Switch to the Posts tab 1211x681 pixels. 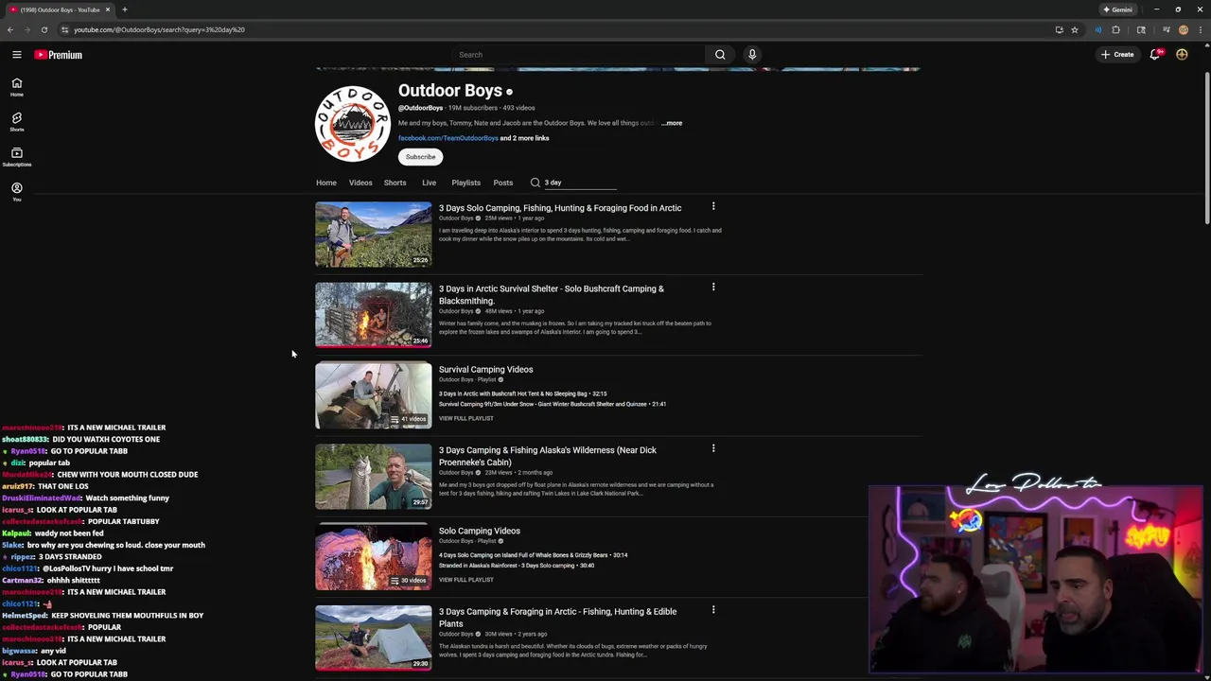pyautogui.click(x=502, y=183)
